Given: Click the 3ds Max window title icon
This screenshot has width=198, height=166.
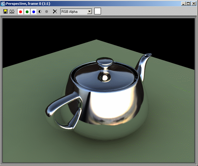Looking at the screenshot, I should pyautogui.click(x=3, y=4).
